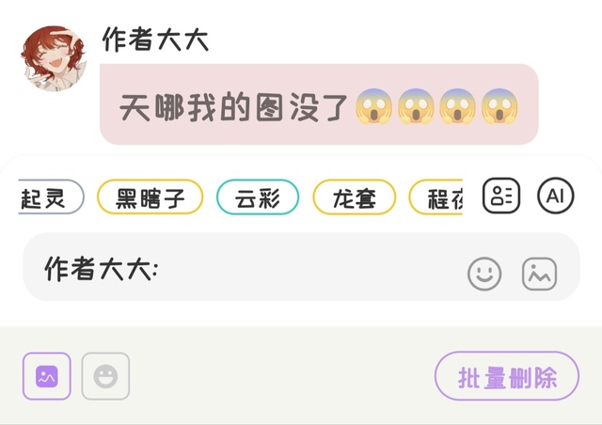
Task: Select the pink message bubble text
Action: point(234,107)
